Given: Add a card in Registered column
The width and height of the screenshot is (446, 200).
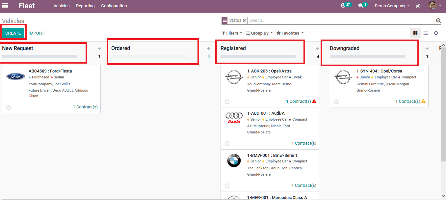Looking at the screenshot, I should 318,48.
